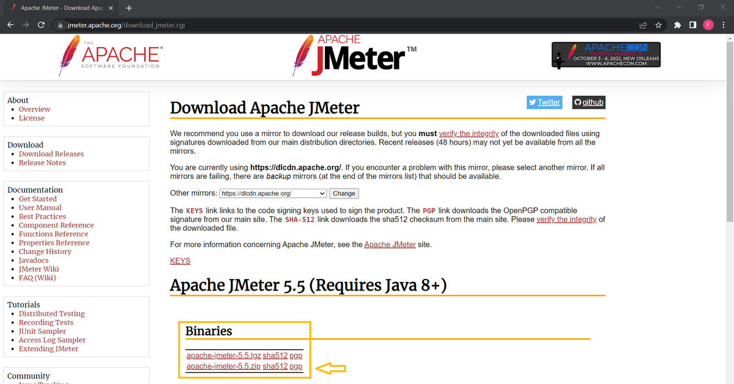Click the address bar URL field
The height and width of the screenshot is (384, 734).
[343, 26]
